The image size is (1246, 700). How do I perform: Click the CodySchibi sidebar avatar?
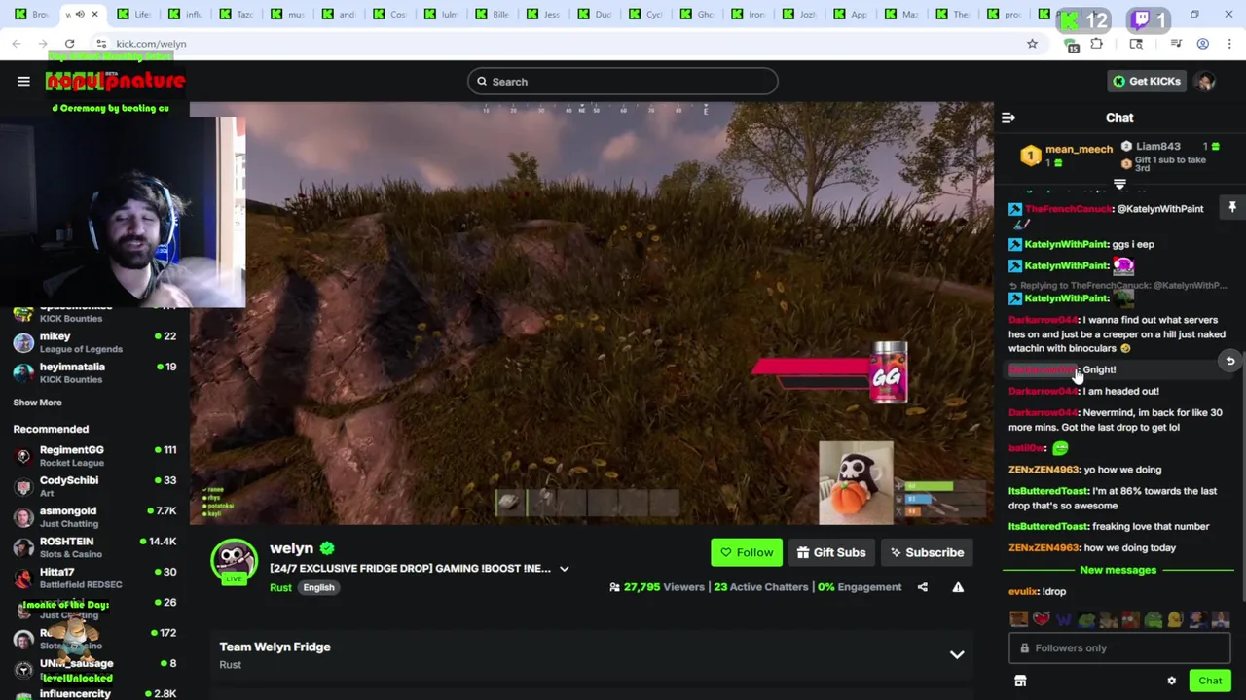[23, 486]
